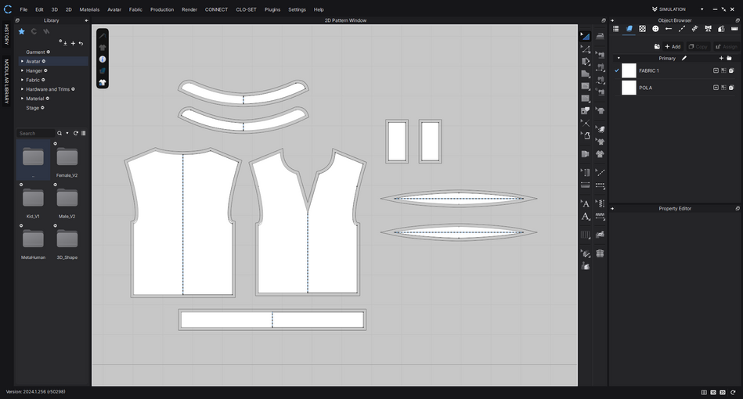Click the info icon in 2D window toolbar
Screen dimensions: 743x399
103,59
